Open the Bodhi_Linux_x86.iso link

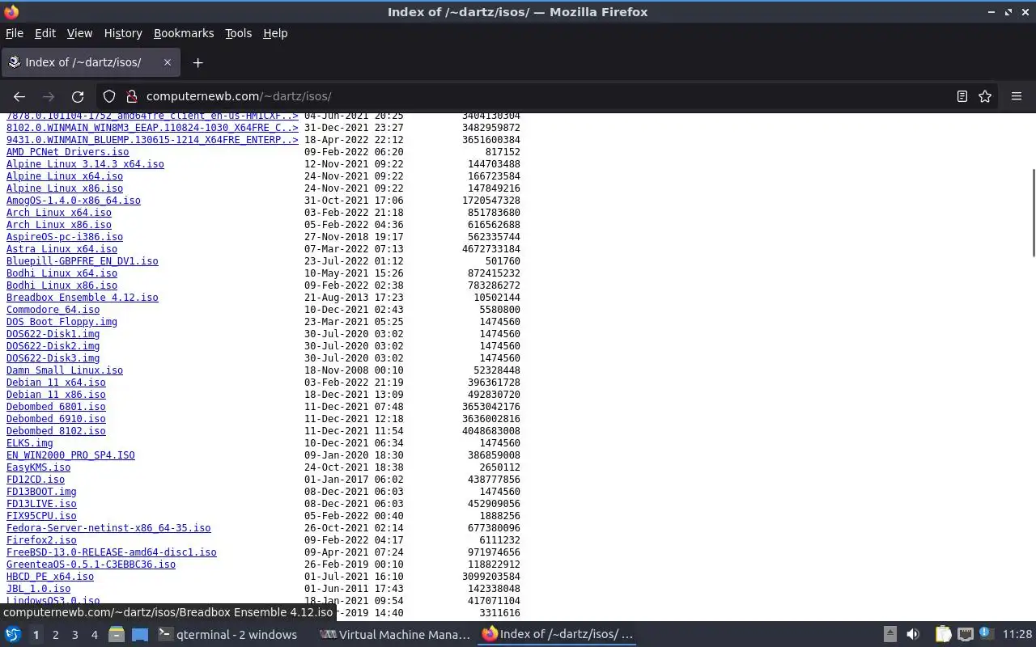(62, 285)
